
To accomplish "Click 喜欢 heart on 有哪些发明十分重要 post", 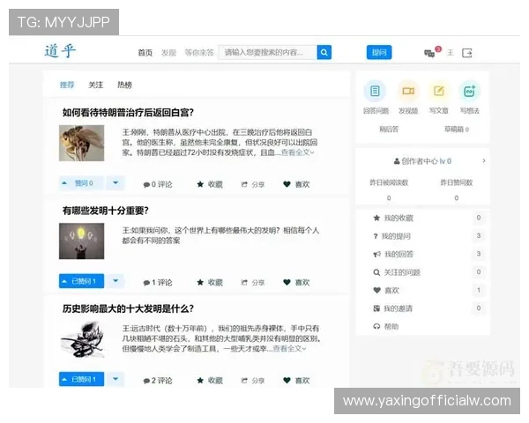I will [296, 282].
